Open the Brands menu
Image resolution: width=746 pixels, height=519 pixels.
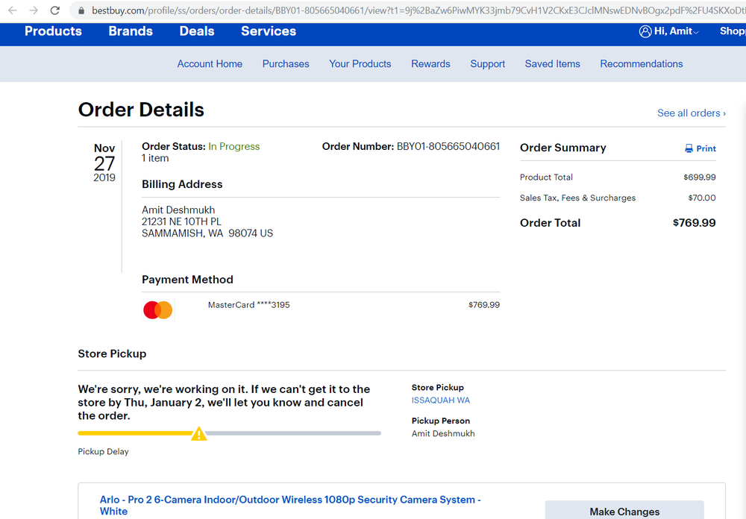pyautogui.click(x=131, y=31)
